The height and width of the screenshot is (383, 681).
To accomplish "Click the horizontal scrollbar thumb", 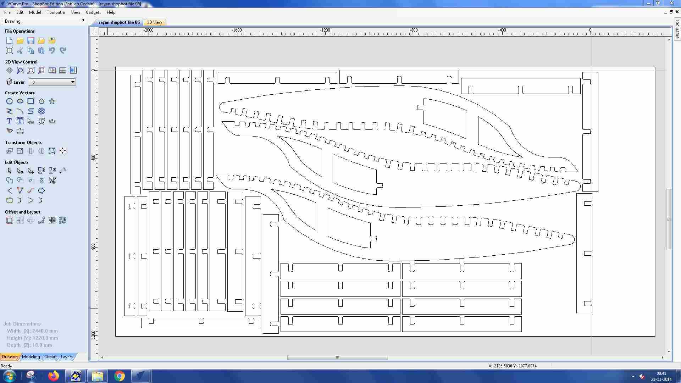I will pos(337,357).
